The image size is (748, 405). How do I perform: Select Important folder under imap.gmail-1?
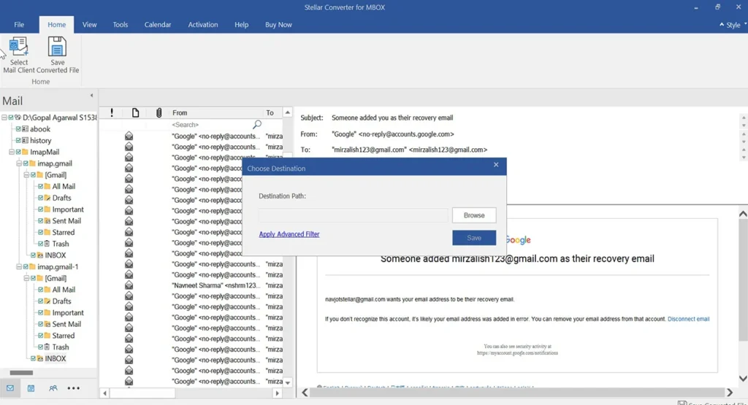pos(68,312)
